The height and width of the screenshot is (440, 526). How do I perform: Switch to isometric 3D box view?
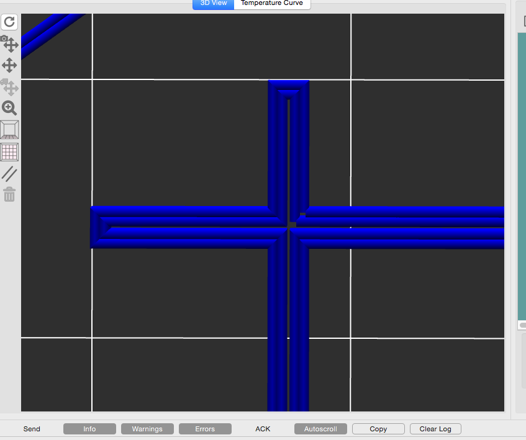[9, 130]
